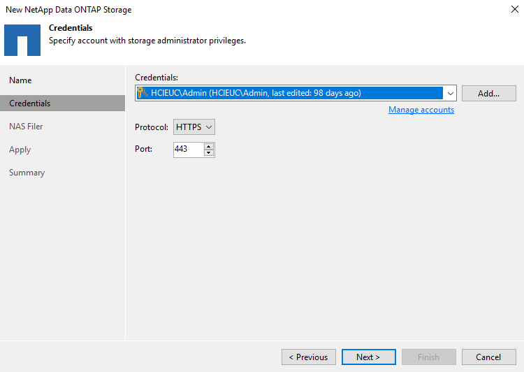Click the 'Credentials:' field label
This screenshot has width=524, height=372.
point(157,78)
